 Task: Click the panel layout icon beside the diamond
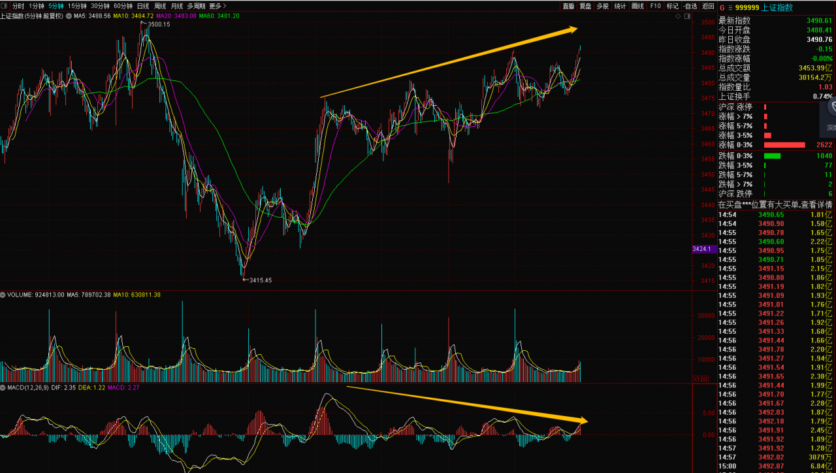coord(687,15)
